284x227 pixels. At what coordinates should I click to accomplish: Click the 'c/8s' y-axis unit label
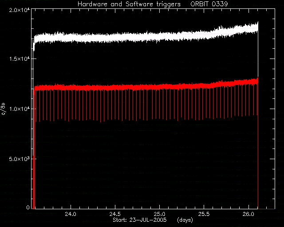click(x=3, y=109)
